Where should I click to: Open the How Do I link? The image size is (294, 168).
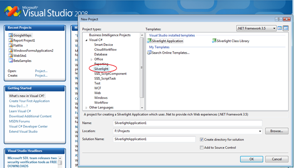coord(18,106)
